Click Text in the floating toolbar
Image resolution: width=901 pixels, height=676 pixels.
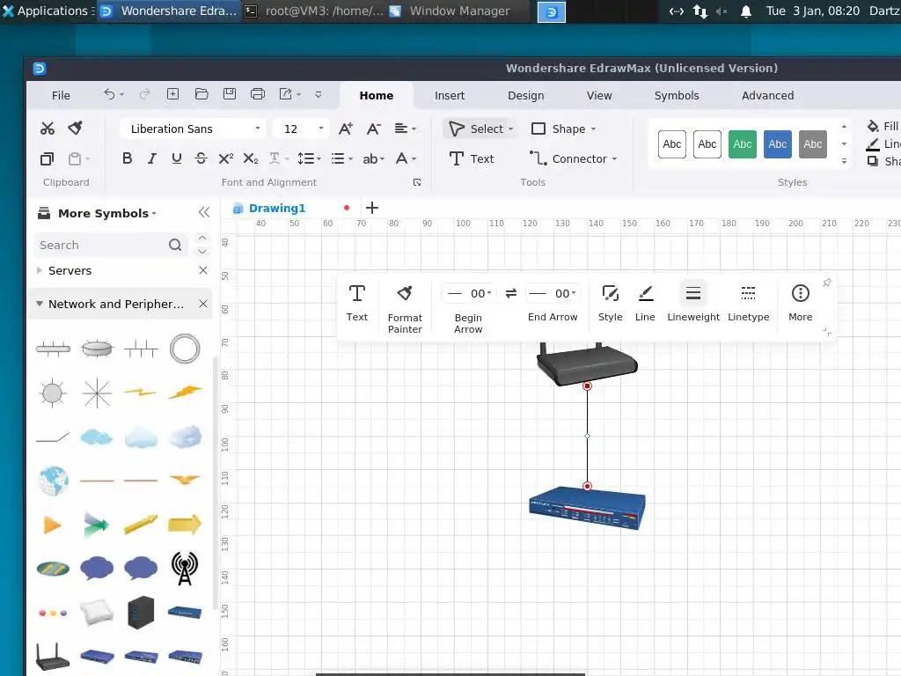357,304
